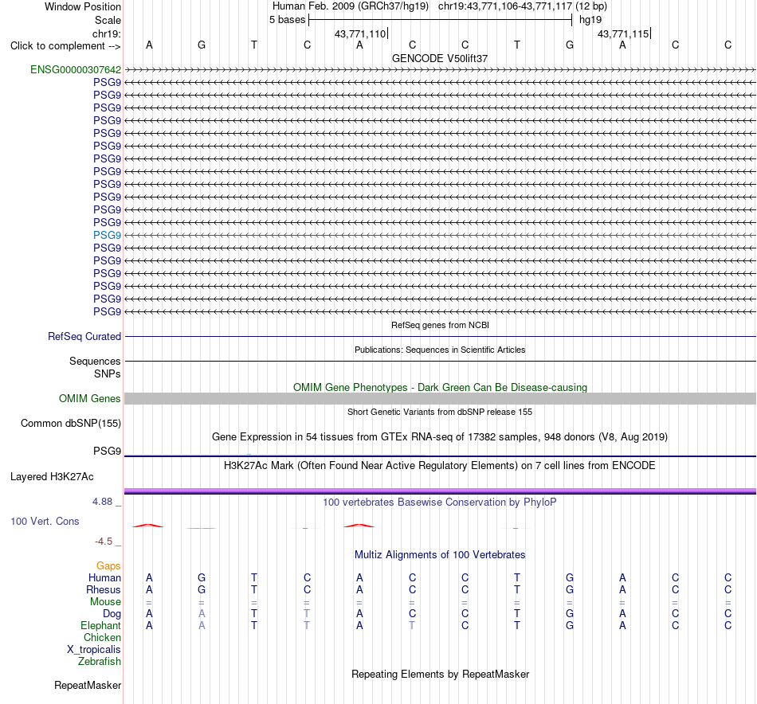Click the Zebrafish species label
Image resolution: width=757 pixels, height=704 pixels.
point(100,662)
